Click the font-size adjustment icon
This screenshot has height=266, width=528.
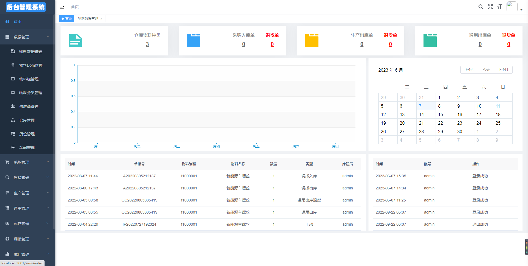(x=500, y=7)
